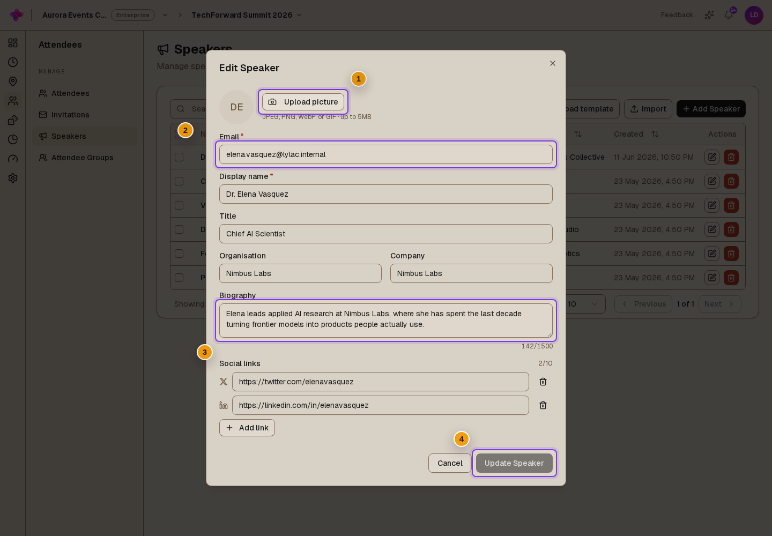Screen dimensions: 772x536
Task: Click inside the Biography textarea
Action: coord(386,321)
